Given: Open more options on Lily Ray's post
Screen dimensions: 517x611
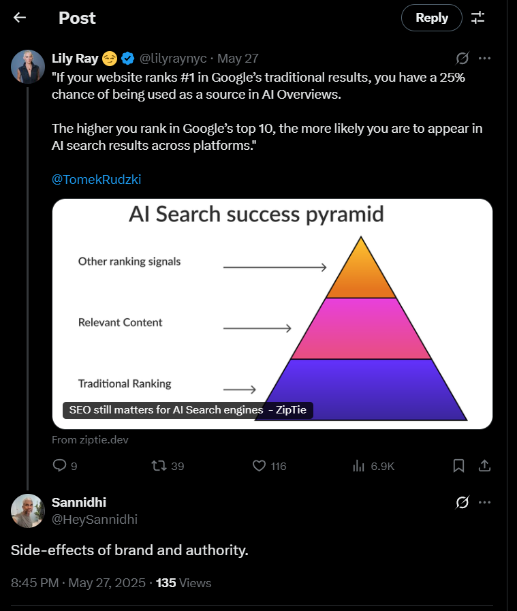Looking at the screenshot, I should (484, 59).
